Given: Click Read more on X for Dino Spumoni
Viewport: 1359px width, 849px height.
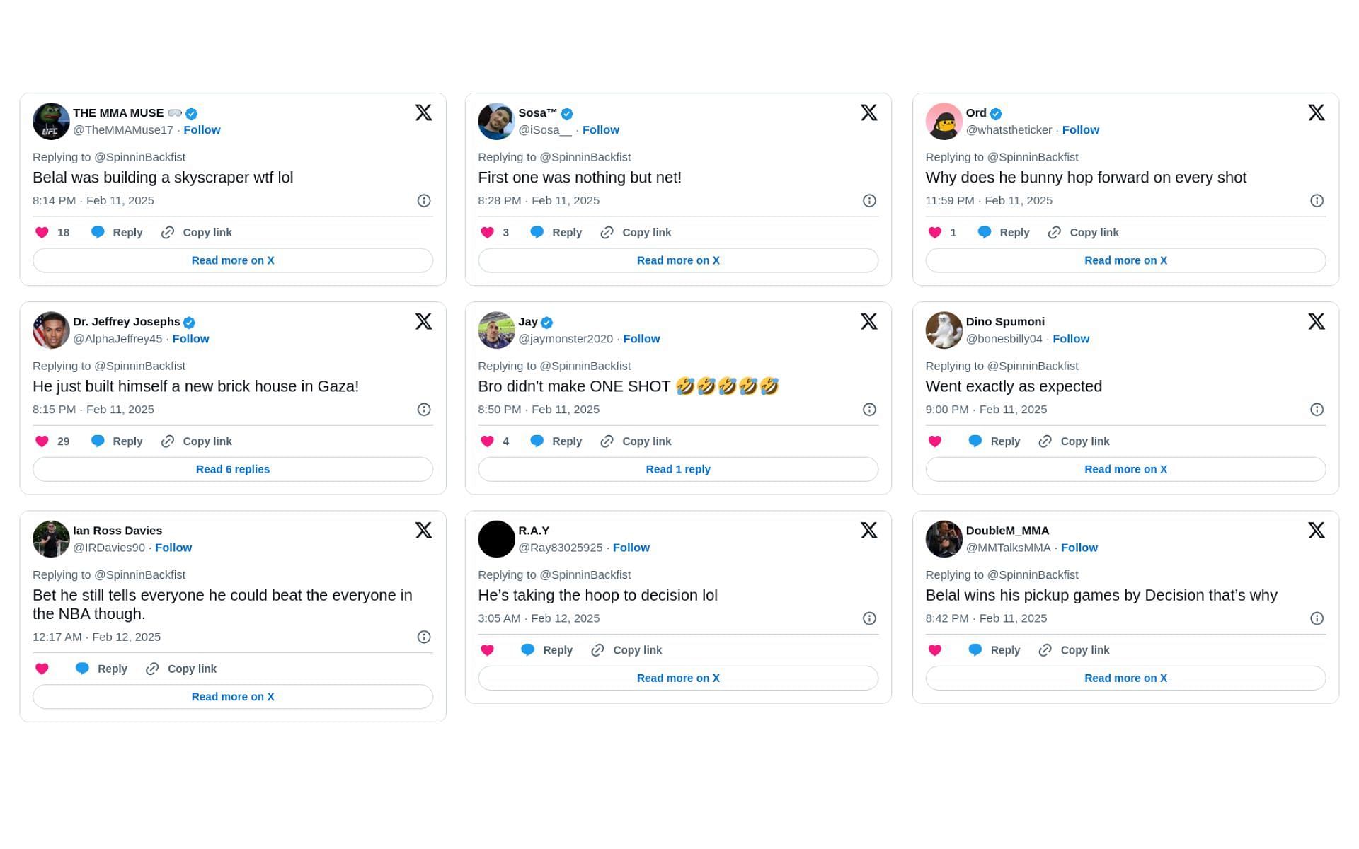Looking at the screenshot, I should click(1125, 468).
